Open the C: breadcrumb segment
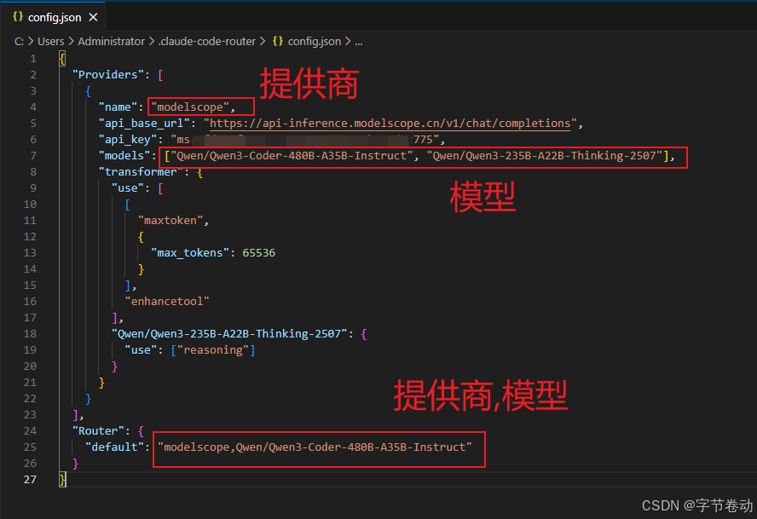The height and width of the screenshot is (519, 757). [x=19, y=42]
